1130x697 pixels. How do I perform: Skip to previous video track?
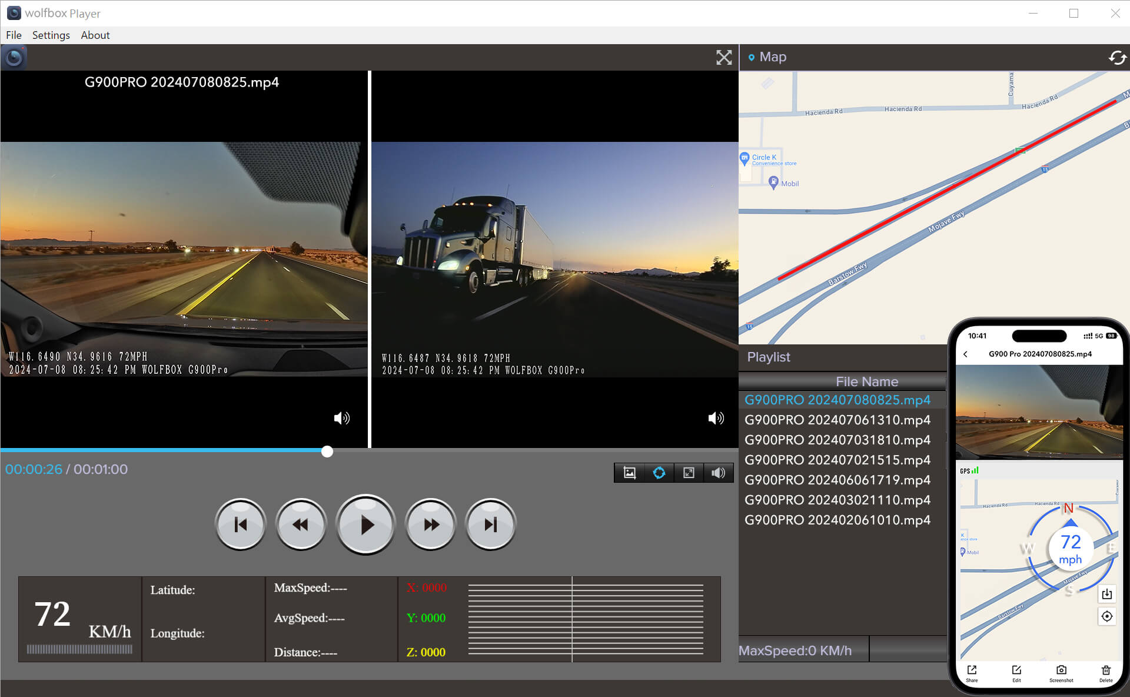coord(241,525)
